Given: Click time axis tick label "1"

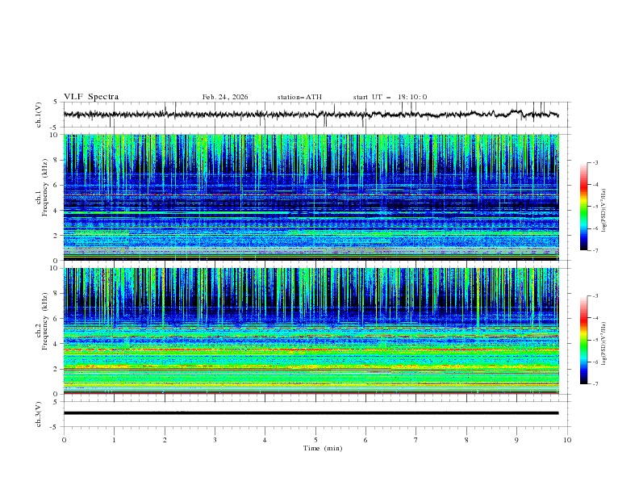Looking at the screenshot, I should [x=114, y=440].
